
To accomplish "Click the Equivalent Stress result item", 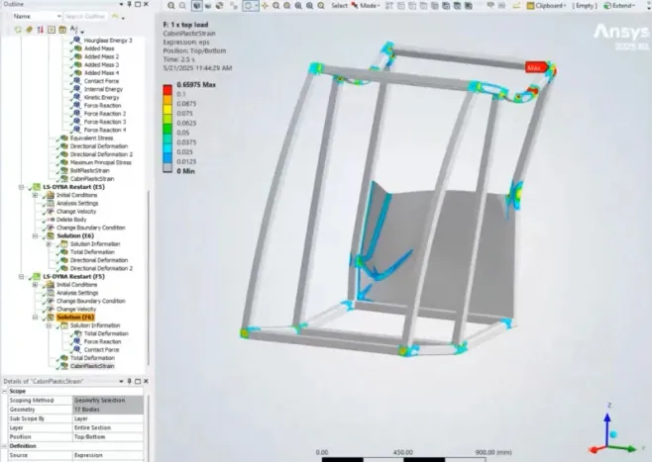I will coord(92,138).
